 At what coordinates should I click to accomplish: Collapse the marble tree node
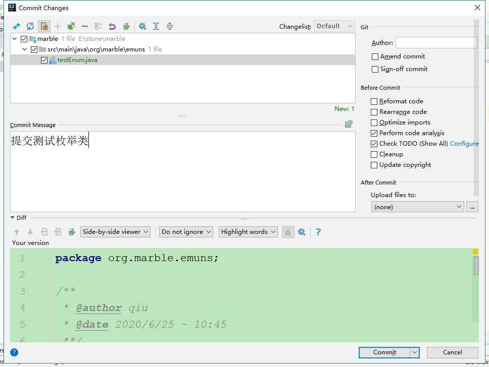tap(15, 39)
